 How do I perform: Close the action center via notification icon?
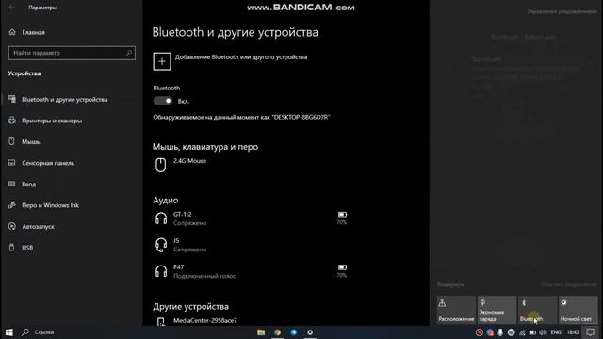point(591,332)
